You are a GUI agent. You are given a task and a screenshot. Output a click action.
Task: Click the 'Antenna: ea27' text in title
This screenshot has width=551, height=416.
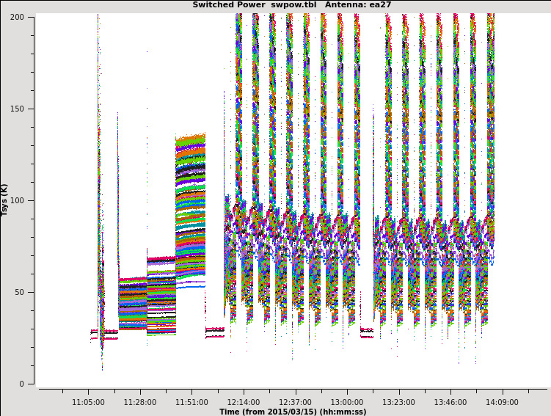click(x=358, y=5)
